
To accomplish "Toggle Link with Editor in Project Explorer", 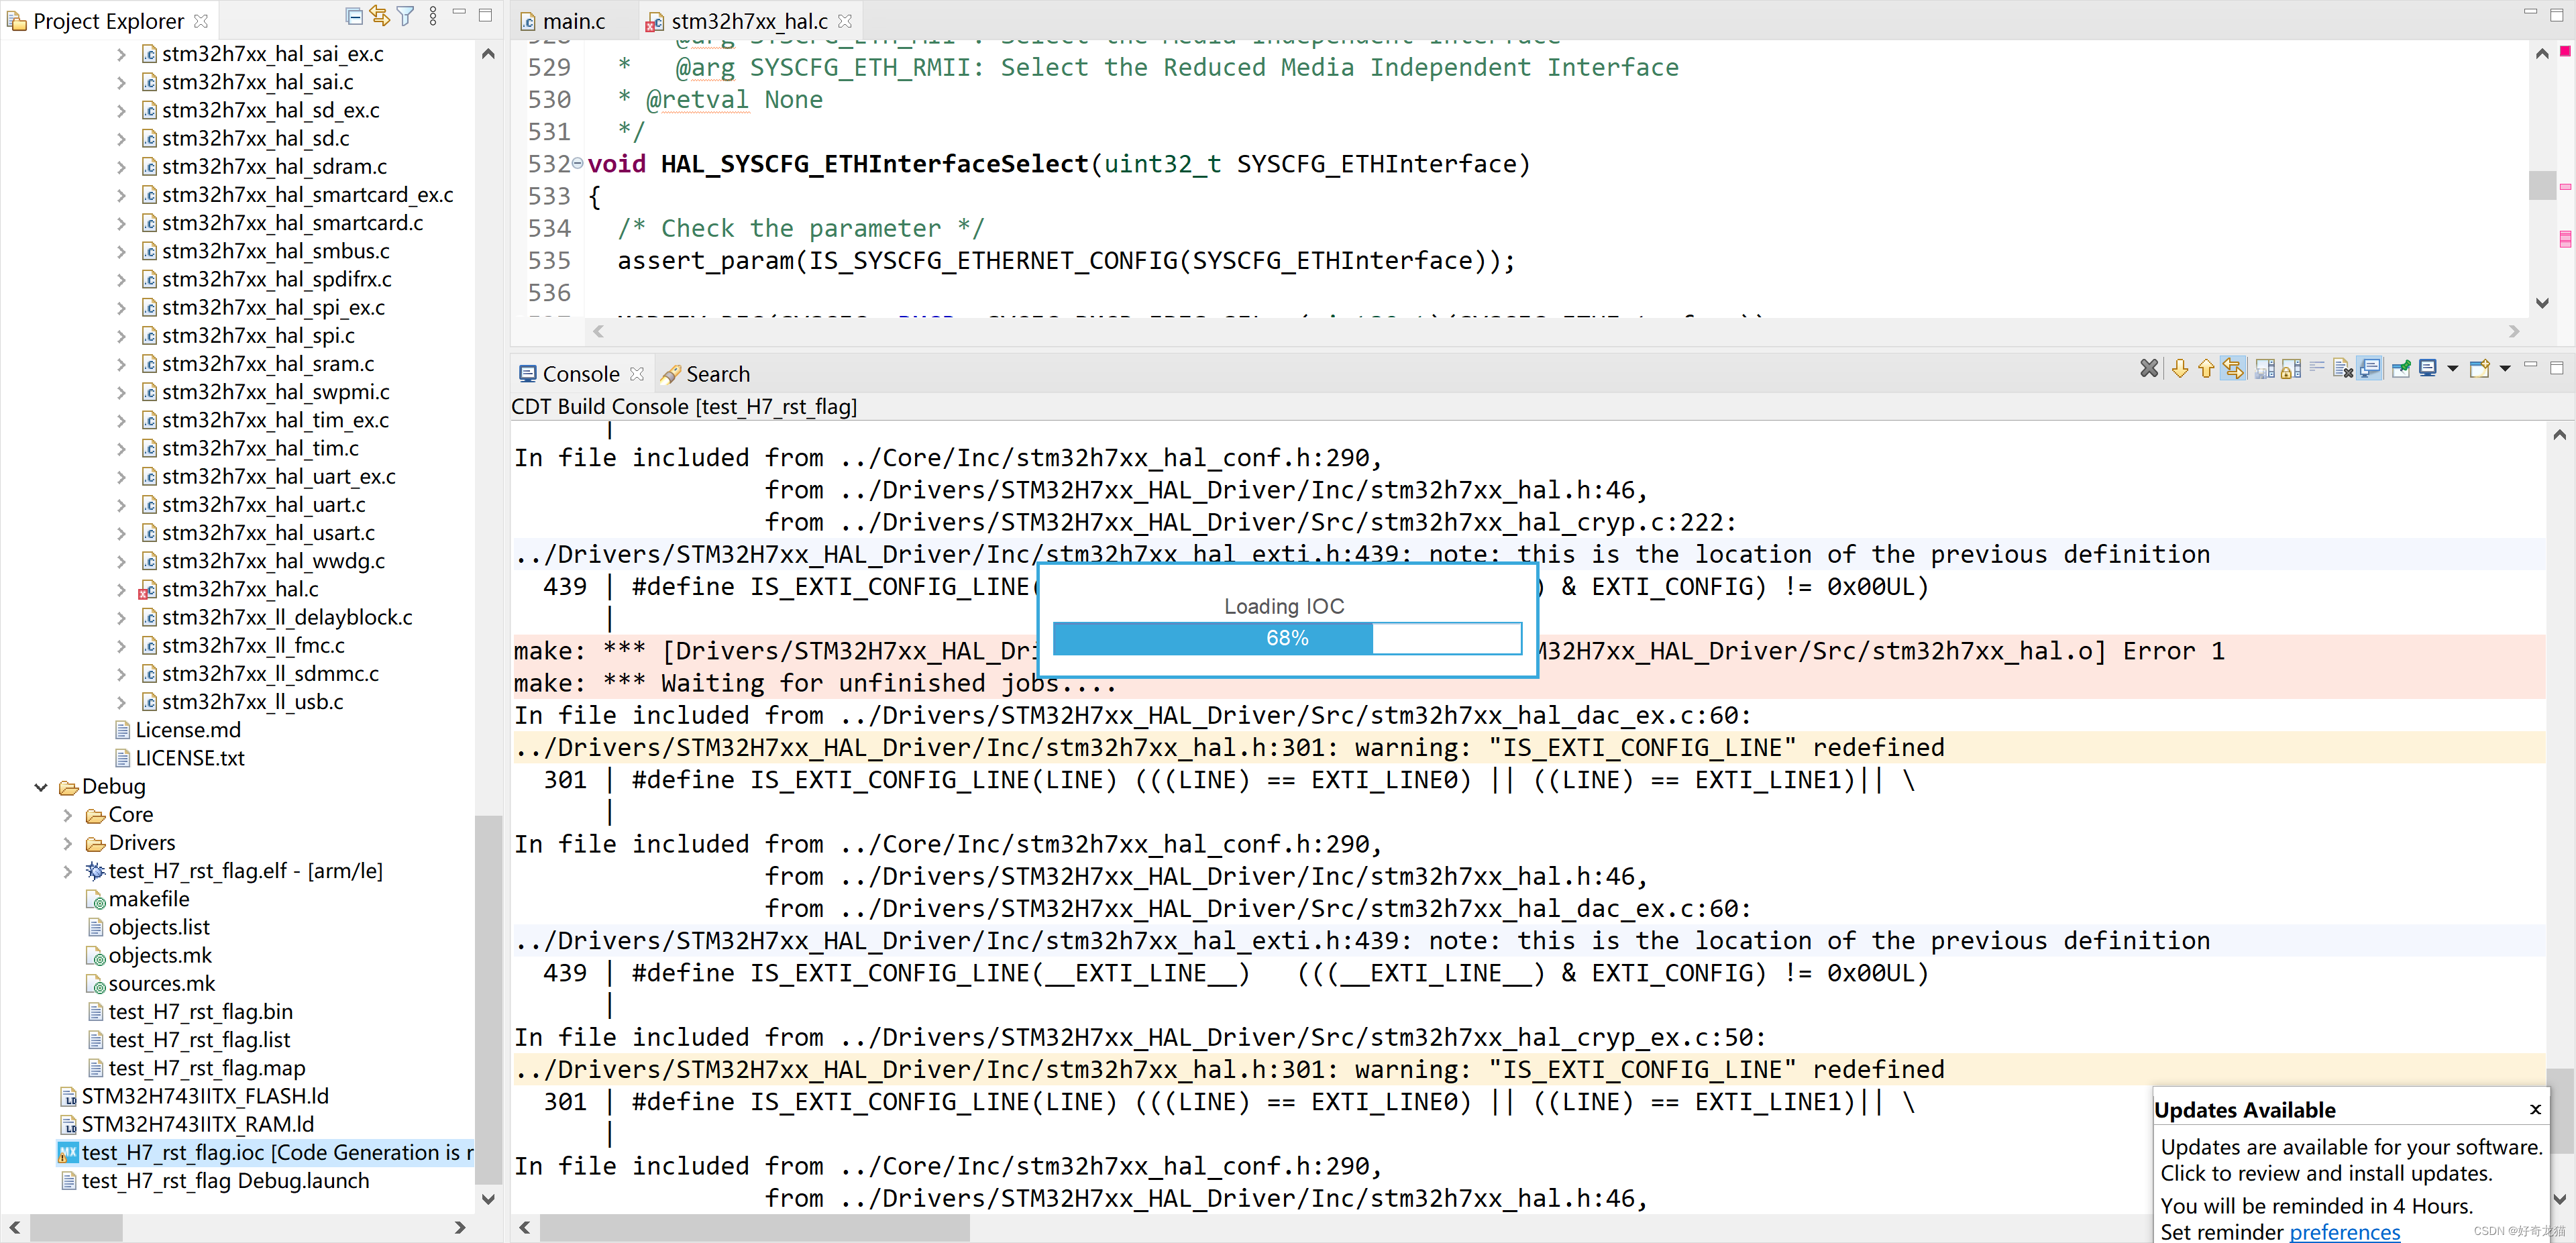I will pyautogui.click(x=379, y=16).
